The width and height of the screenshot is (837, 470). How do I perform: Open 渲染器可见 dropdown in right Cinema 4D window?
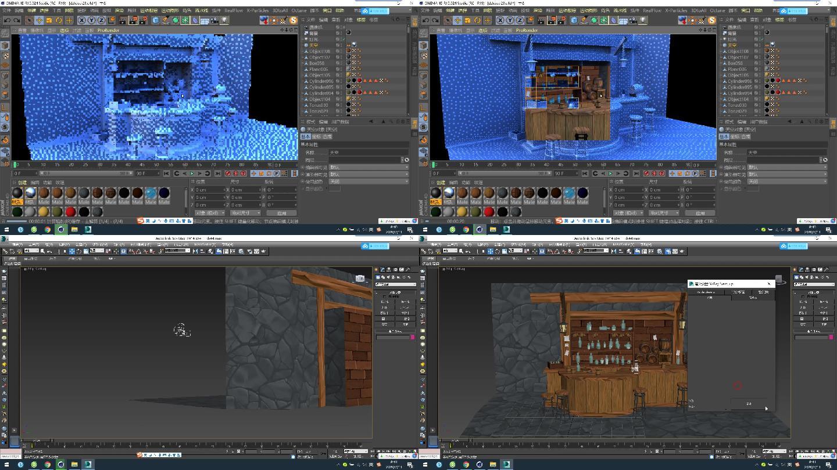pyautogui.click(x=787, y=174)
